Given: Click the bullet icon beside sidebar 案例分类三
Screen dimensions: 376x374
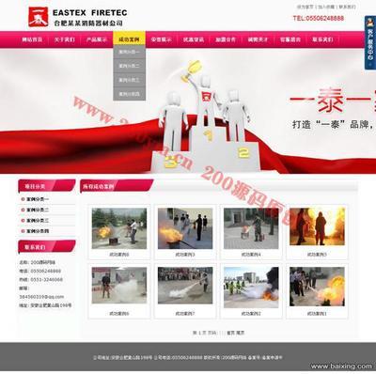Looking at the screenshot, I should click(23, 221).
